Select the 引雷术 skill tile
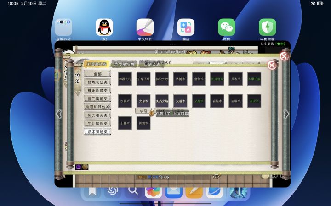 125,123
